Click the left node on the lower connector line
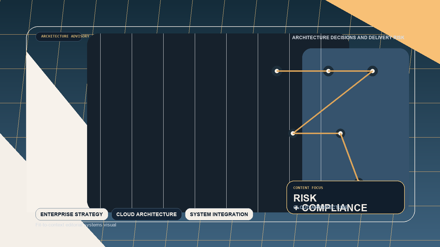440x247 pixels. click(293, 133)
